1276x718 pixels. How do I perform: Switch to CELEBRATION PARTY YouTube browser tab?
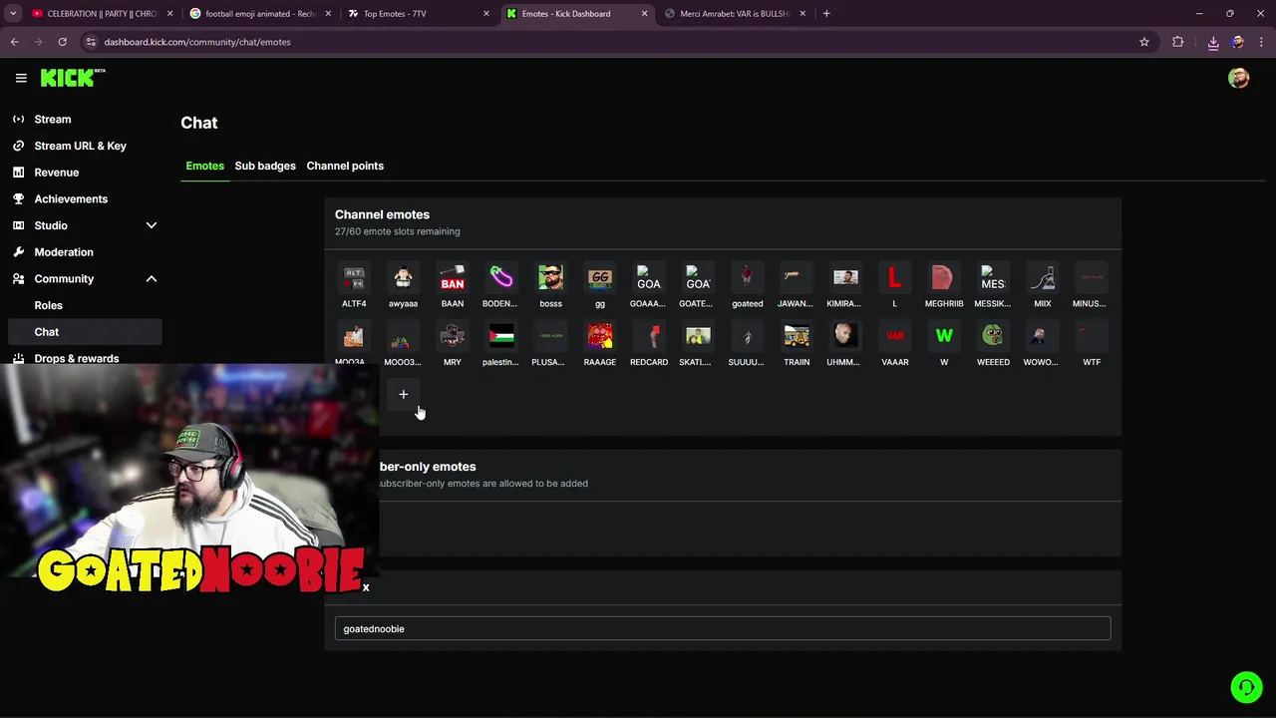point(103,14)
